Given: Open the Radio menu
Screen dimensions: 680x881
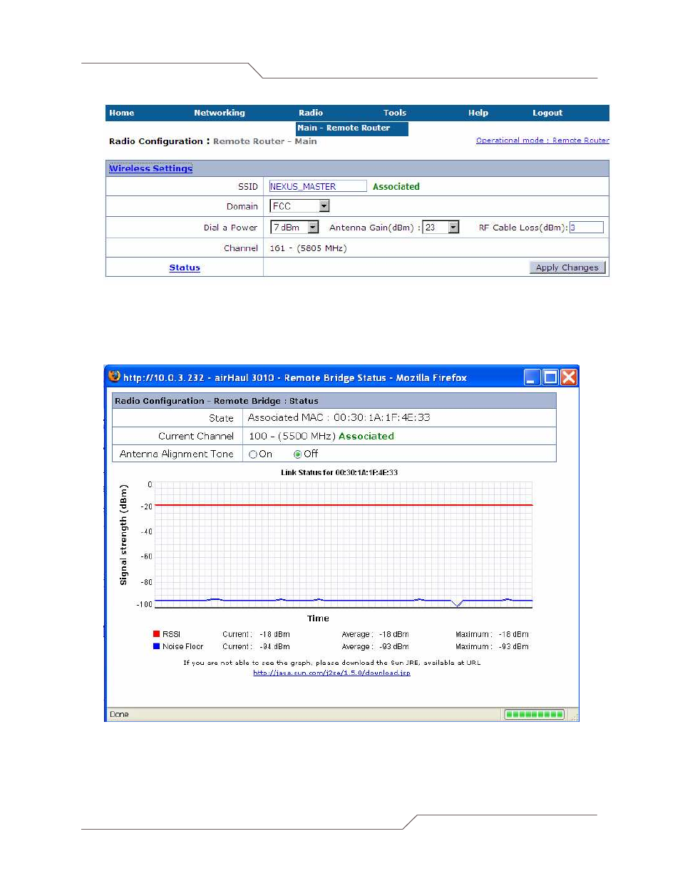Looking at the screenshot, I should 311,113.
